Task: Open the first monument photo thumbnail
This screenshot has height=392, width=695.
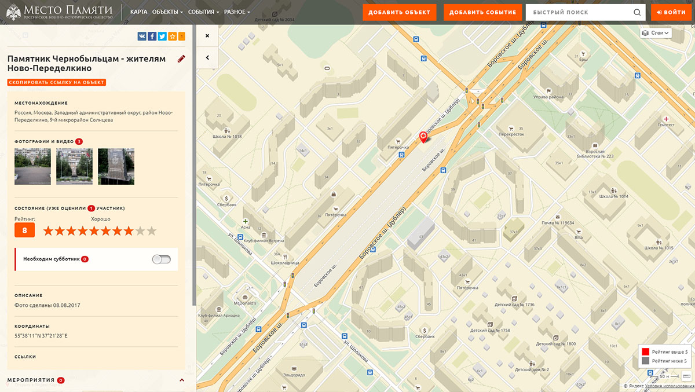Action: click(32, 166)
